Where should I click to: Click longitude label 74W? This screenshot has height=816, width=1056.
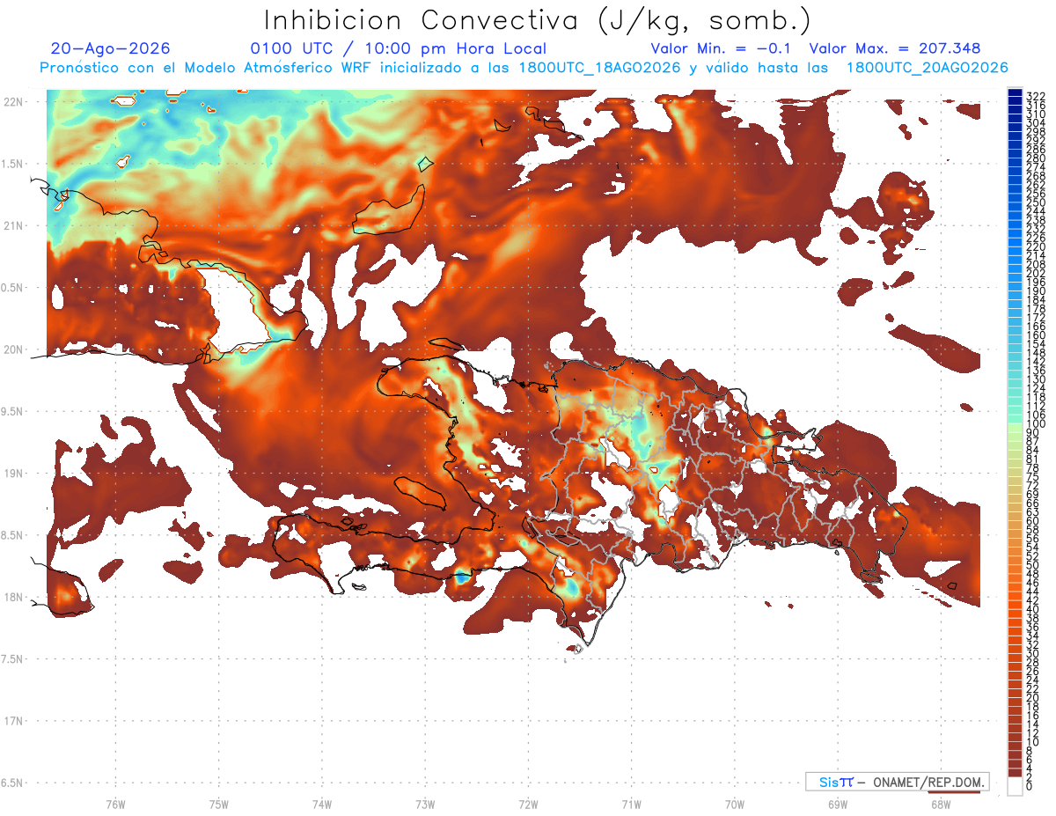click(x=322, y=804)
